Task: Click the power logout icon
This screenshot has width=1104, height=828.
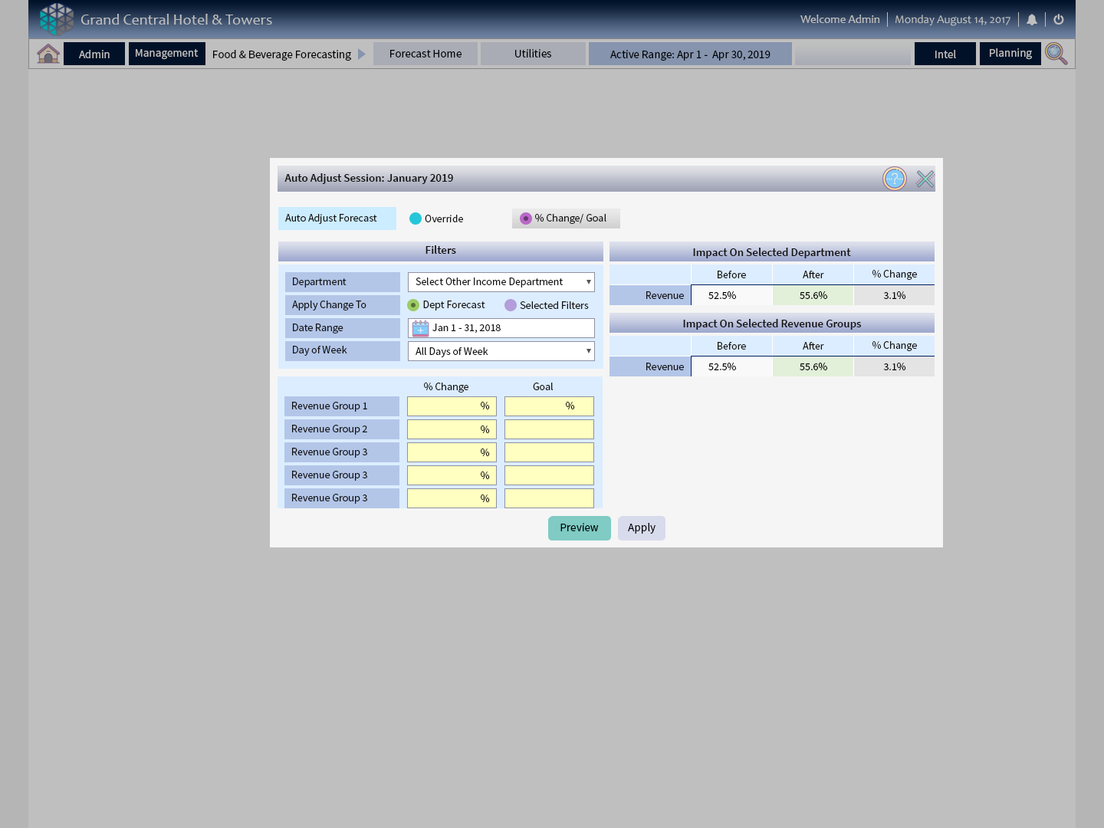Action: pyautogui.click(x=1059, y=20)
